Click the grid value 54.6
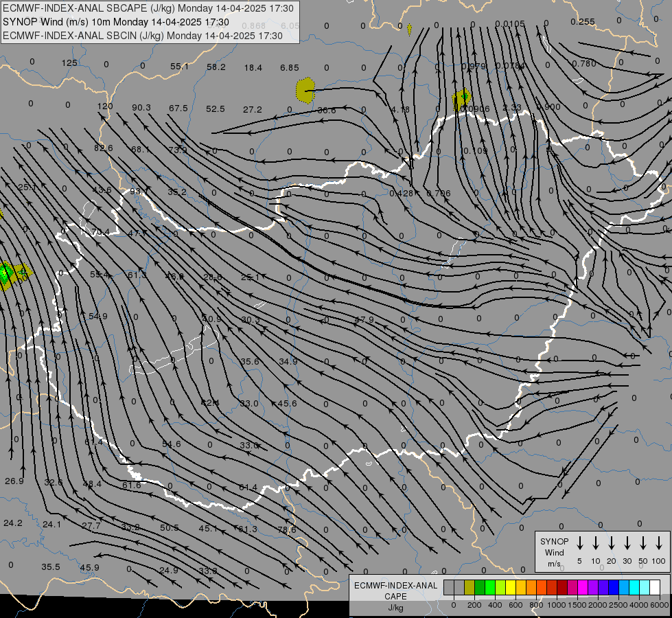The image size is (672, 618). (171, 444)
